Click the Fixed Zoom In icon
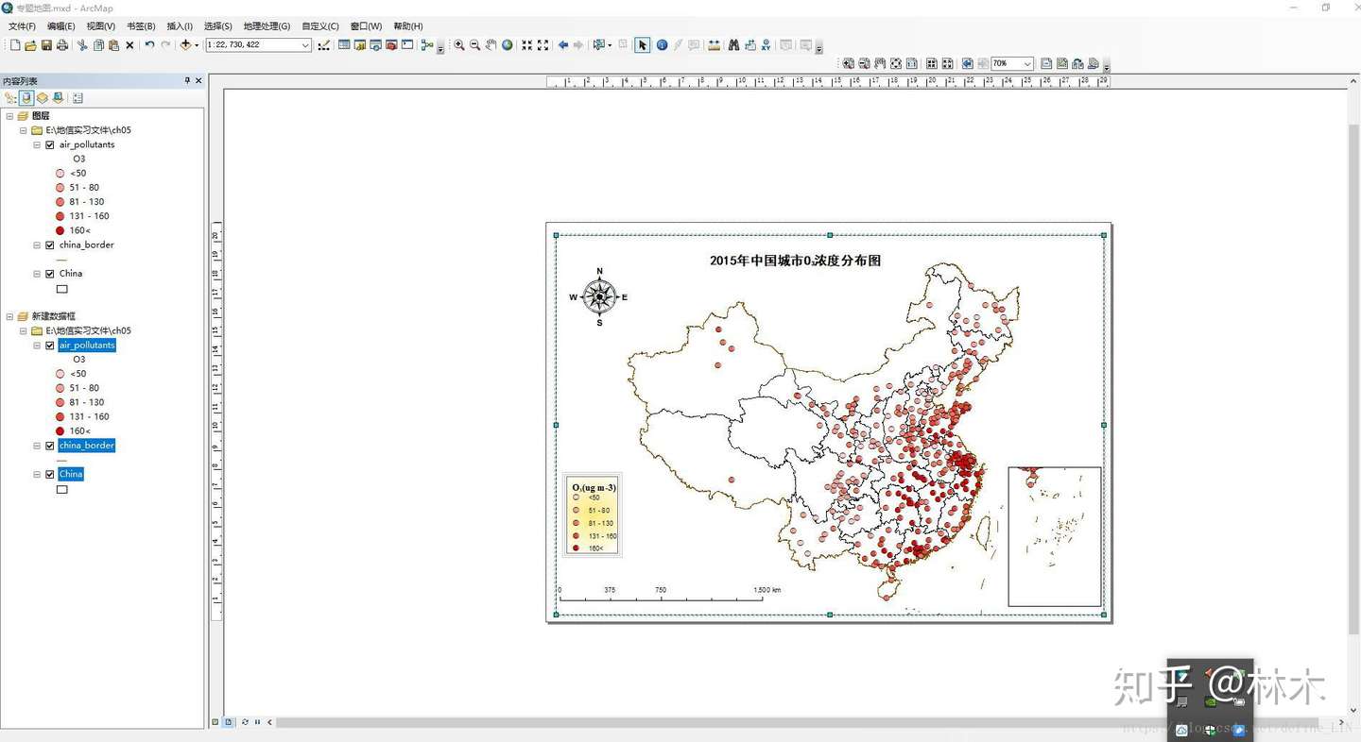The height and width of the screenshot is (742, 1361). point(527,45)
